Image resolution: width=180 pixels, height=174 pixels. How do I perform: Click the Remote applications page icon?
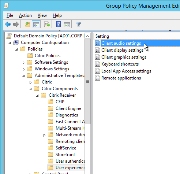tap(97, 78)
